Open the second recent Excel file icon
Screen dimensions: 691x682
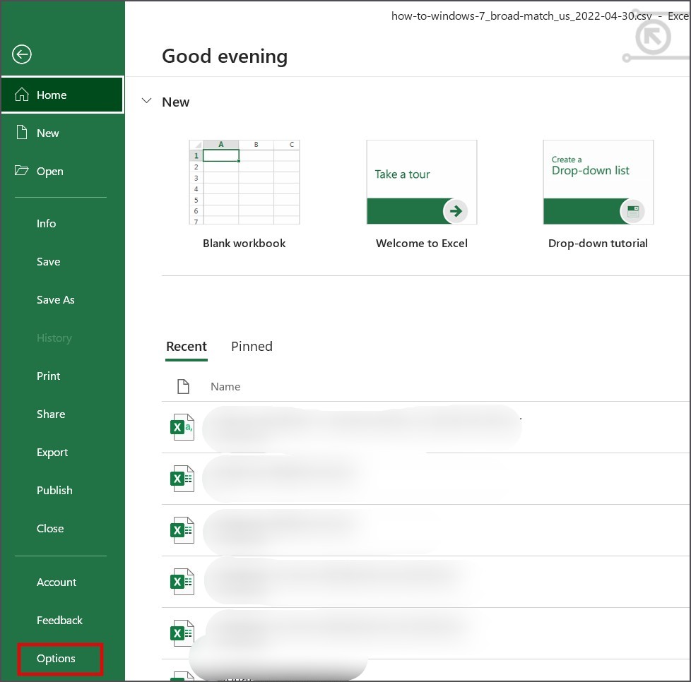182,479
